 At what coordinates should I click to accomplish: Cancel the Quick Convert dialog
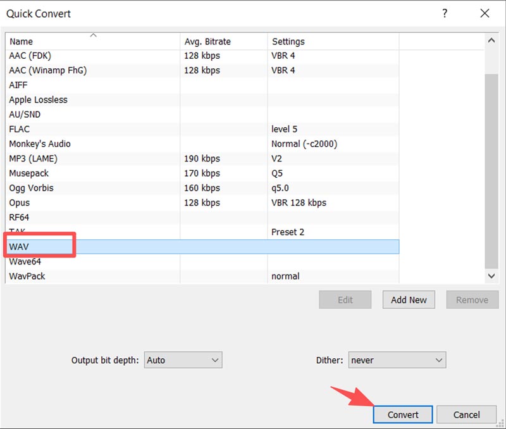(466, 414)
